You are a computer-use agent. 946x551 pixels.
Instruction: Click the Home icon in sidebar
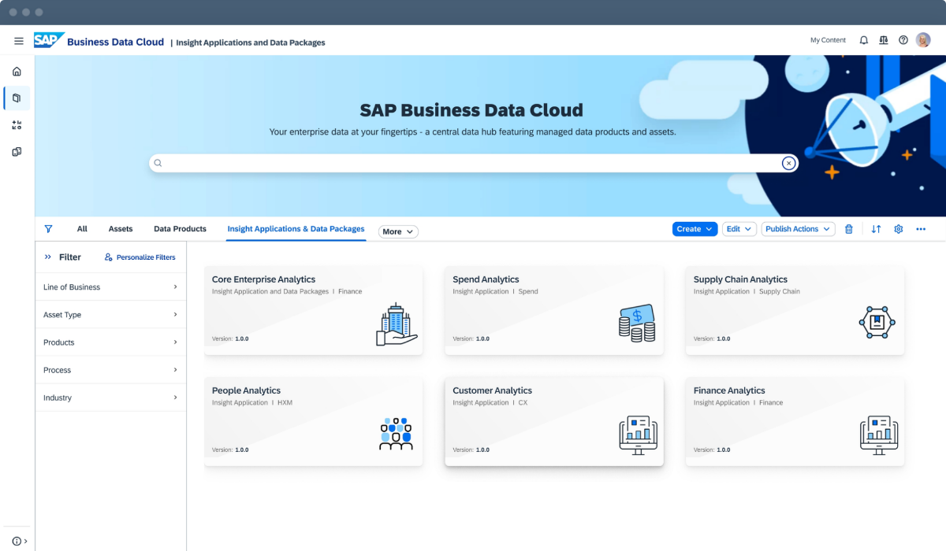[17, 72]
